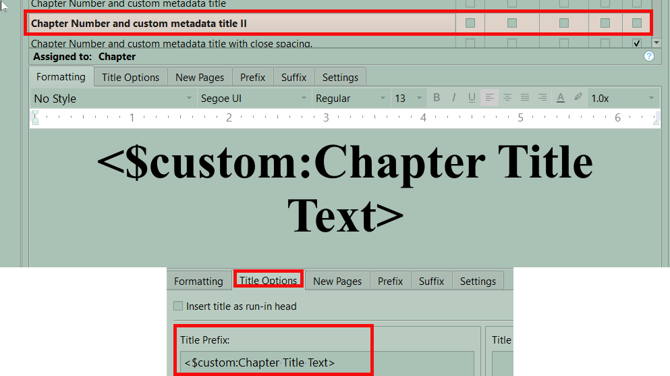Viewport: 670px width, 376px height.
Task: Open the 'No Style' paragraph style dropdown
Action: pos(113,99)
